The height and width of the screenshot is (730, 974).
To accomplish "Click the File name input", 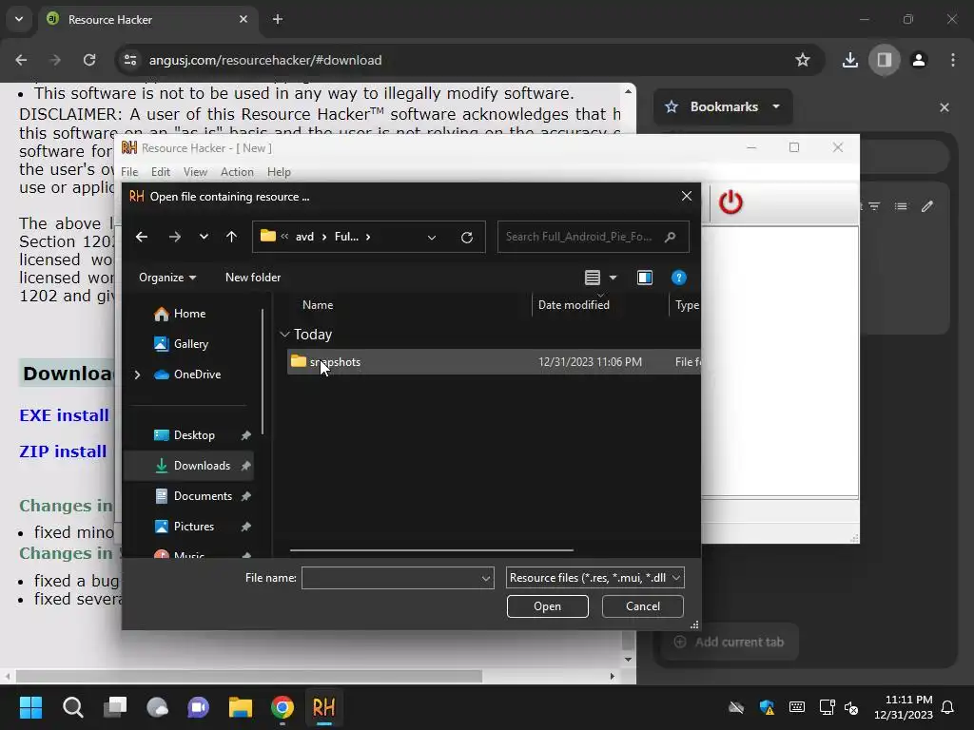I will [391, 578].
